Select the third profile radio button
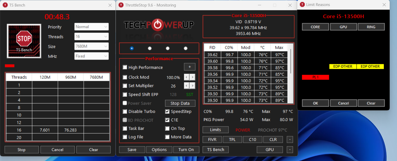The height and width of the screenshot is (161, 397). click(168, 48)
